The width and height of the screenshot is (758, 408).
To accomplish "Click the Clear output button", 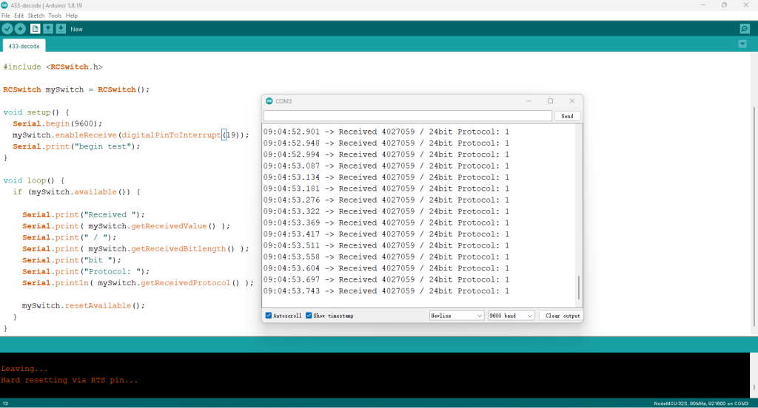I will coord(560,316).
